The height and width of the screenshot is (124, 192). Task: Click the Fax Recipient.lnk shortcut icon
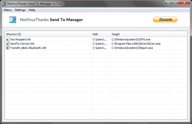coord(8,39)
